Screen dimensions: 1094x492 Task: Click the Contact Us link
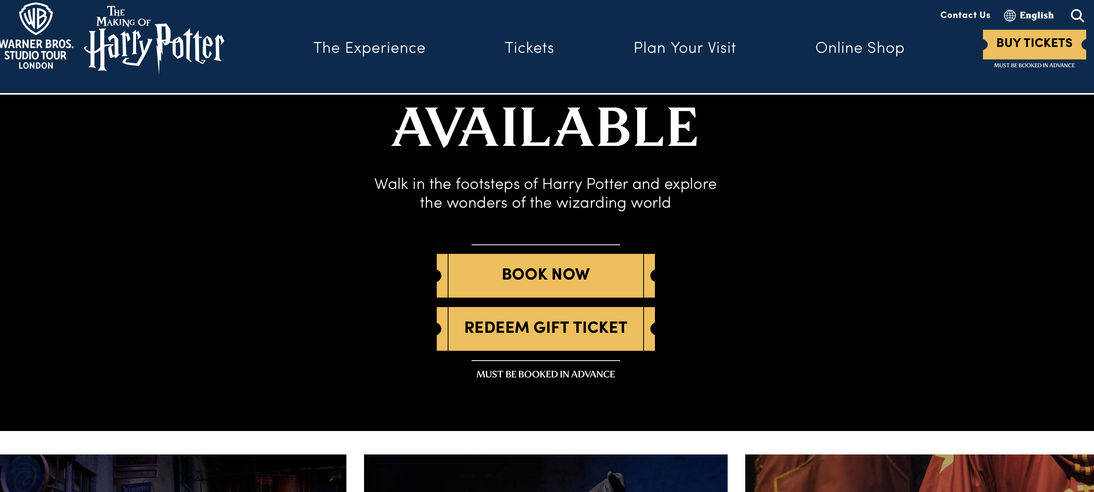tap(965, 15)
